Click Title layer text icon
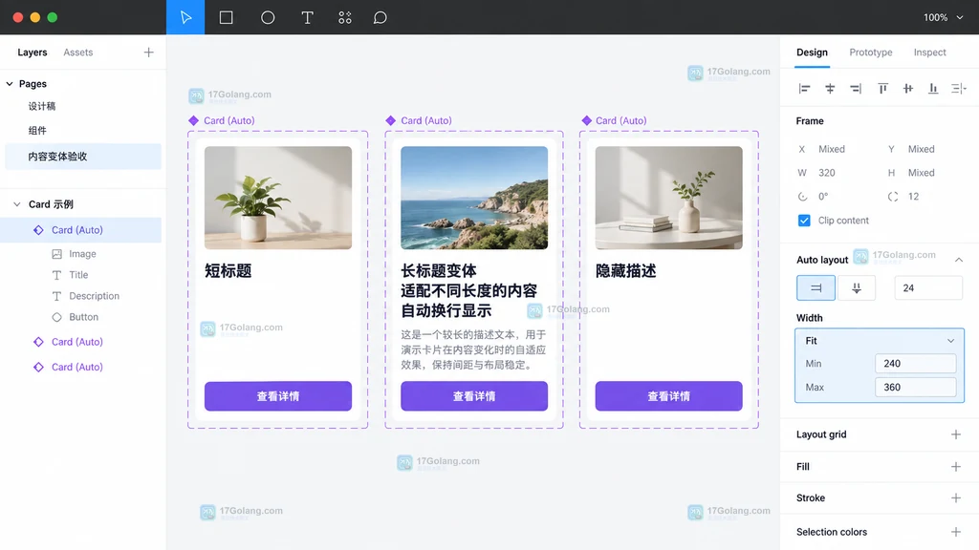The width and height of the screenshot is (979, 550). [x=56, y=275]
